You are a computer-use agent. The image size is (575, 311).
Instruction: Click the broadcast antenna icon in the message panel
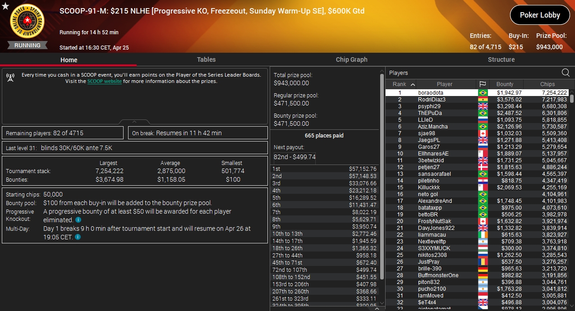click(10, 78)
